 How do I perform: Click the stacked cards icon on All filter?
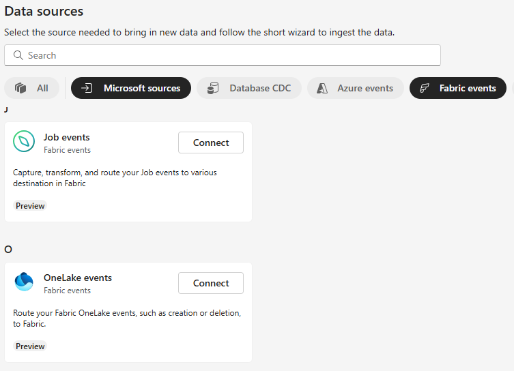(x=20, y=88)
